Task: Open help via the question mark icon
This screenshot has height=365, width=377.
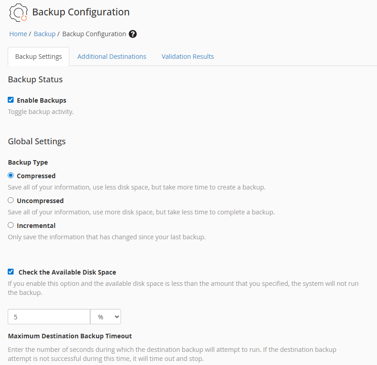Action: point(133,34)
